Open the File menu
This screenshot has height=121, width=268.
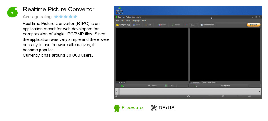(117, 20)
